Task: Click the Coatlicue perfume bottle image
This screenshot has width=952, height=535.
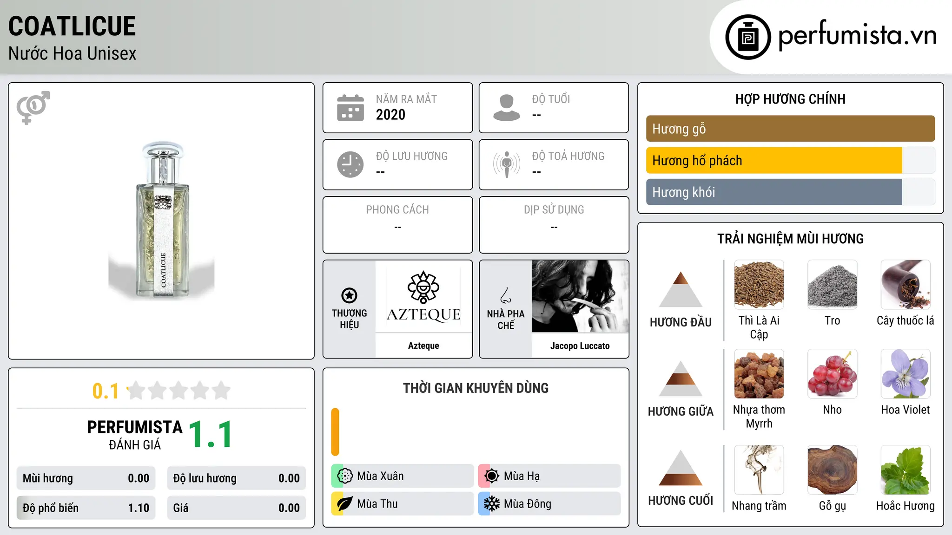Action: pos(162,221)
